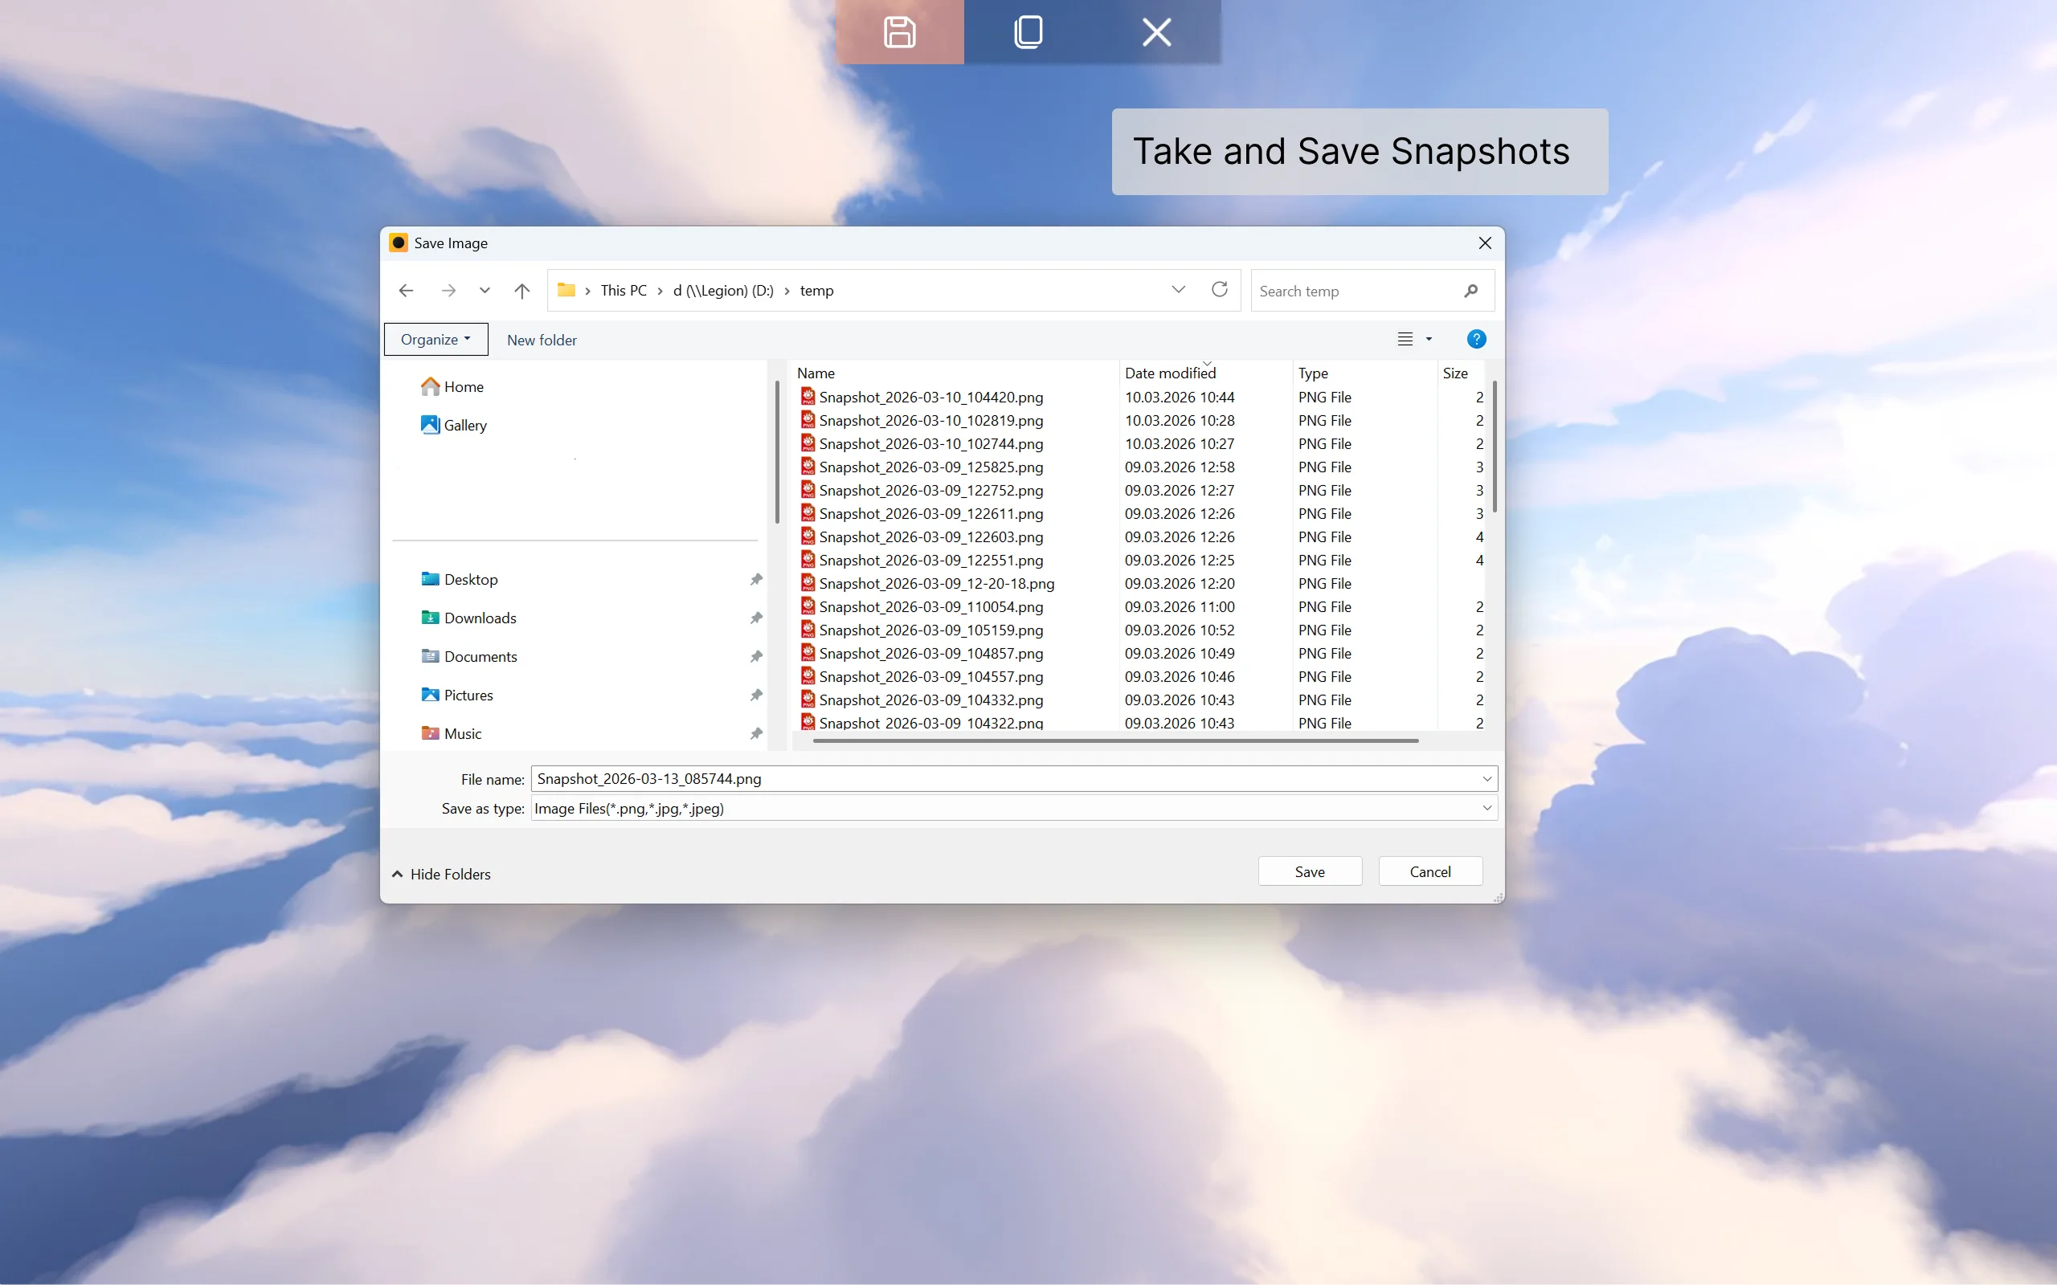Viewport: 2057px width, 1285px height.
Task: Click the file list horizontal scrollbar
Action: [x=1115, y=740]
